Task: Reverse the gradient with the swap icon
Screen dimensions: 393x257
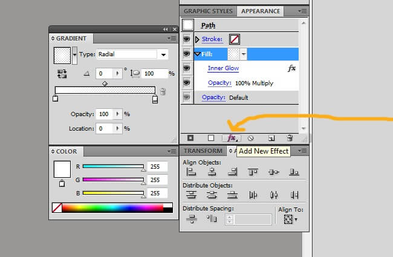Action: (62, 73)
